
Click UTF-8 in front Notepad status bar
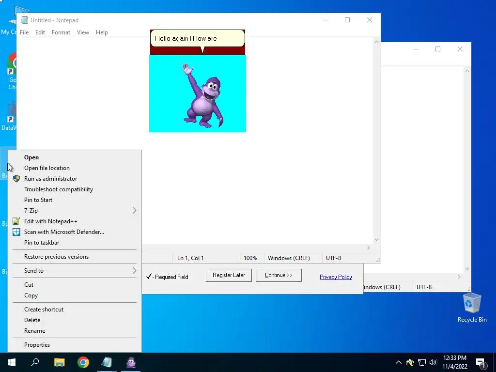click(333, 258)
